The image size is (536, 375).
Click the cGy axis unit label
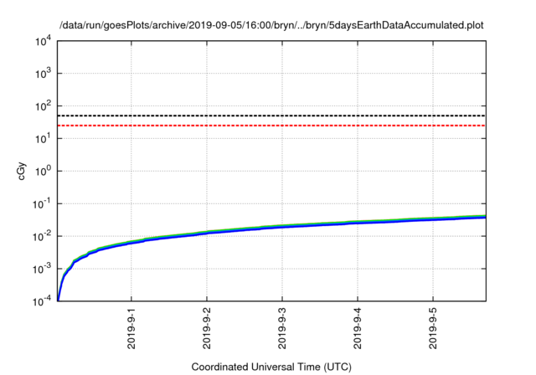tap(21, 171)
